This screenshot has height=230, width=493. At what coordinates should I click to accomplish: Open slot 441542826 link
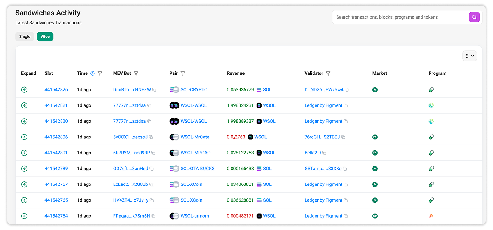56,90
